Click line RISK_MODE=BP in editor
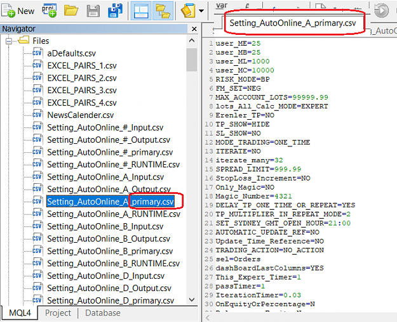The height and width of the screenshot is (322, 397). click(x=243, y=79)
